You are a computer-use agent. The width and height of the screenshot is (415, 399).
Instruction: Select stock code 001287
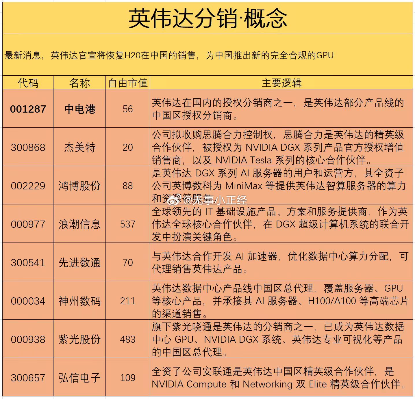(x=28, y=109)
